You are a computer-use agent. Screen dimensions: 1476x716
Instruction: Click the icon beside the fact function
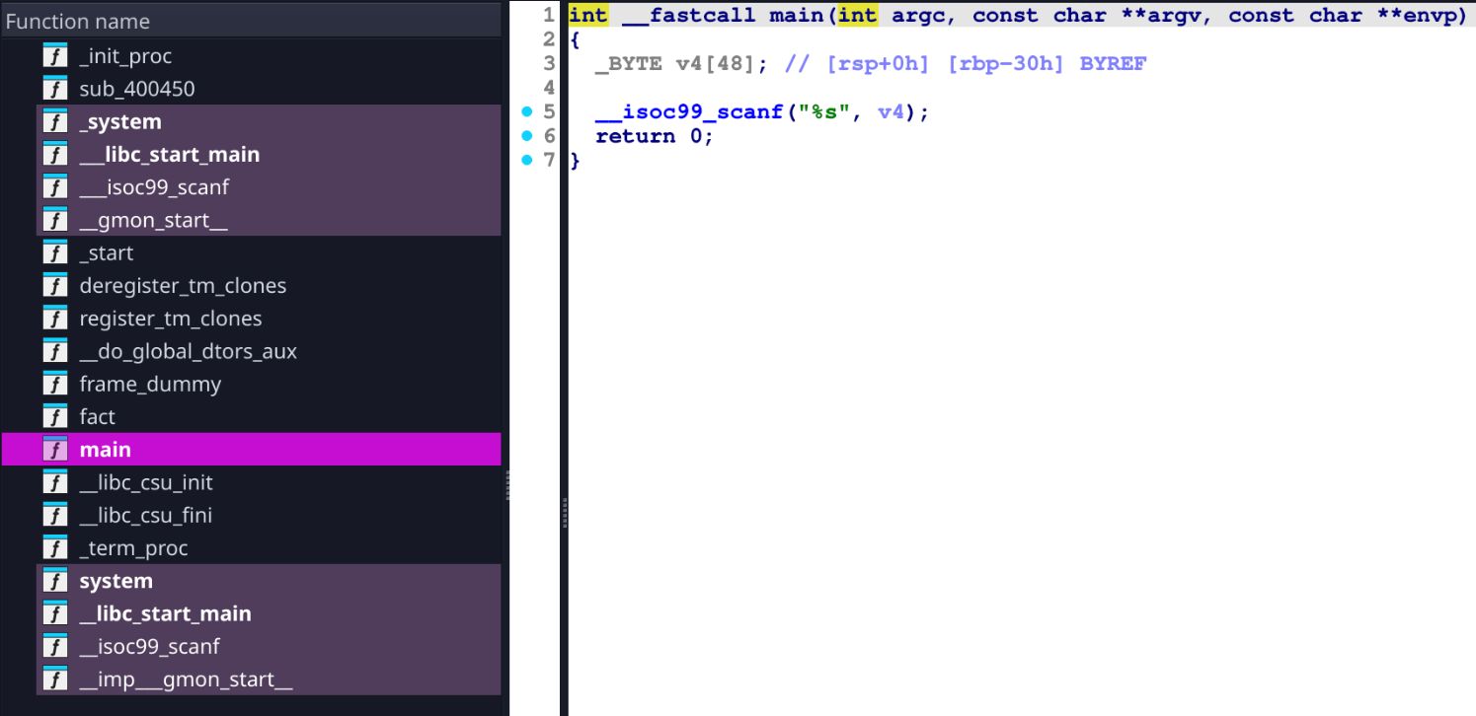55,416
